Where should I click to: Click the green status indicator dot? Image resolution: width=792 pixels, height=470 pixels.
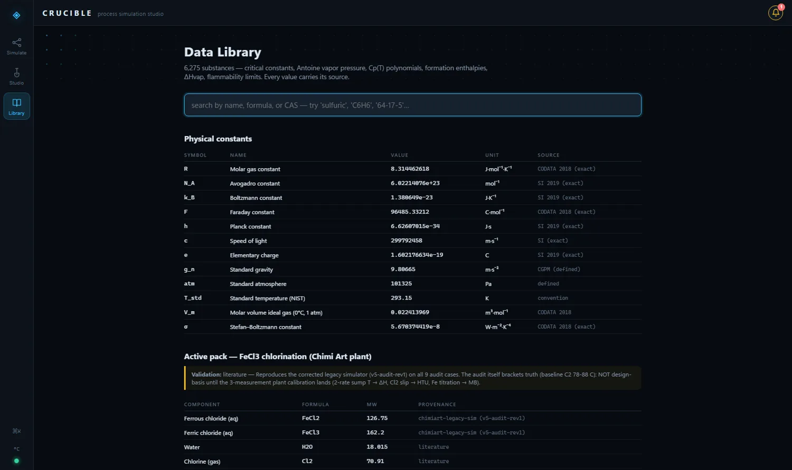[16, 461]
